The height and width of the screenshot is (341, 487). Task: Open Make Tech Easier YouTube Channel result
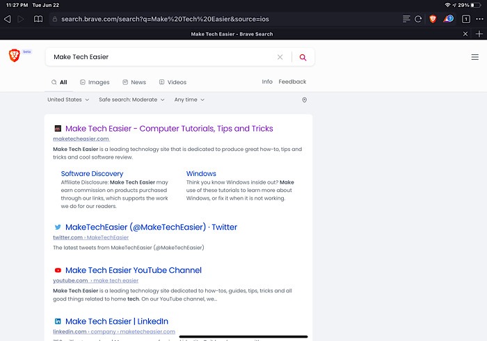pyautogui.click(x=134, y=270)
